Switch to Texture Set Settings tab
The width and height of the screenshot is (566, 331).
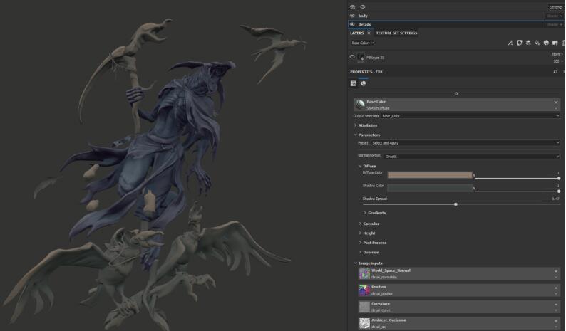[x=398, y=33]
